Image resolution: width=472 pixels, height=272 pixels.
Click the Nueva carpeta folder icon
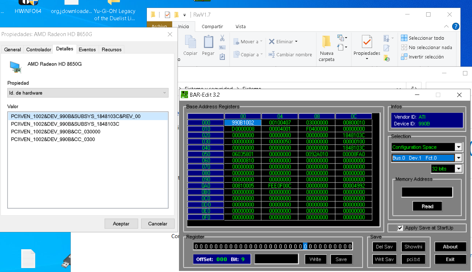tap(327, 42)
